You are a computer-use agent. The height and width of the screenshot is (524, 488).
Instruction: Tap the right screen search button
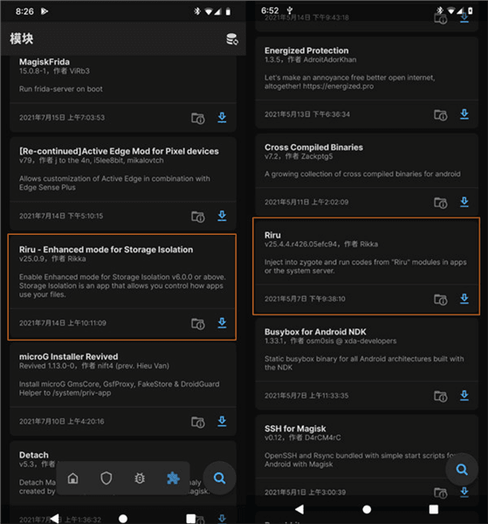click(x=462, y=470)
